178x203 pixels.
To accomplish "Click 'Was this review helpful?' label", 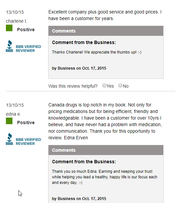I will [x=73, y=86].
